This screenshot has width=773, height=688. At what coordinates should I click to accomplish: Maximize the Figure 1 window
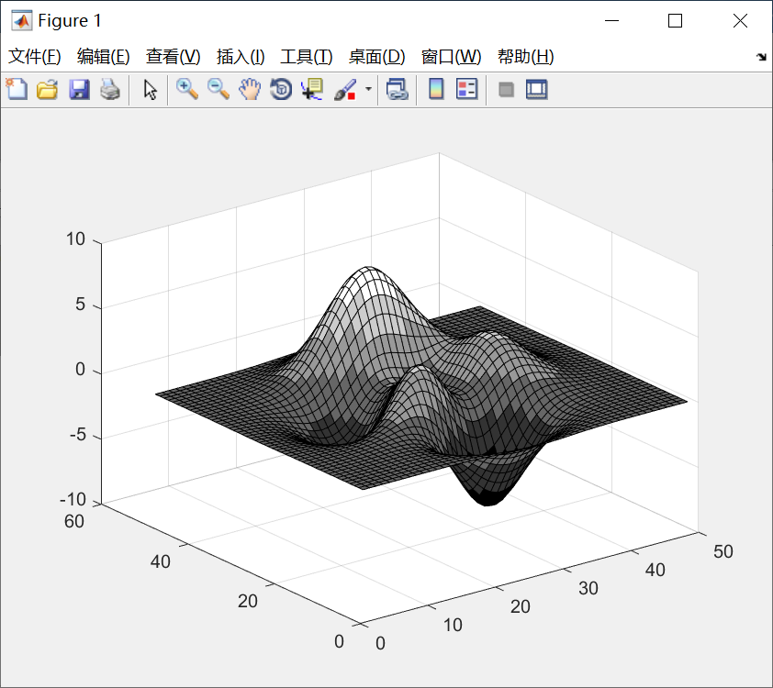point(676,21)
